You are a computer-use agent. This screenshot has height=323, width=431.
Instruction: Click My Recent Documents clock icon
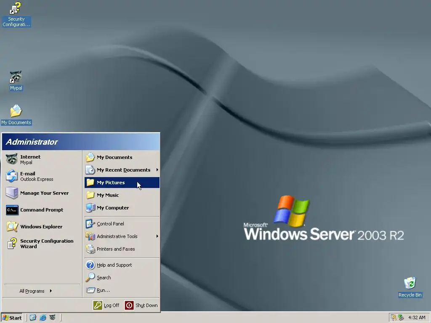tap(90, 170)
